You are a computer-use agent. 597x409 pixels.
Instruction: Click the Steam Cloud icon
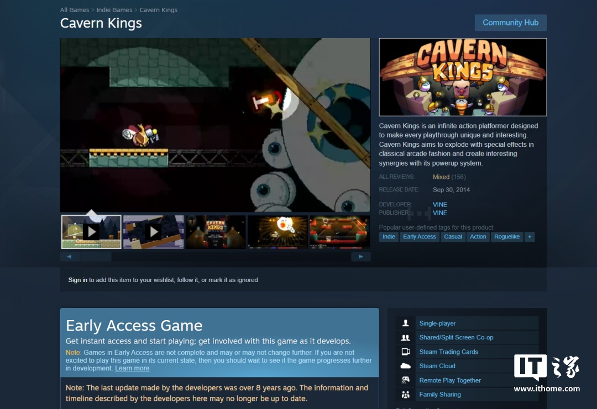(x=406, y=366)
